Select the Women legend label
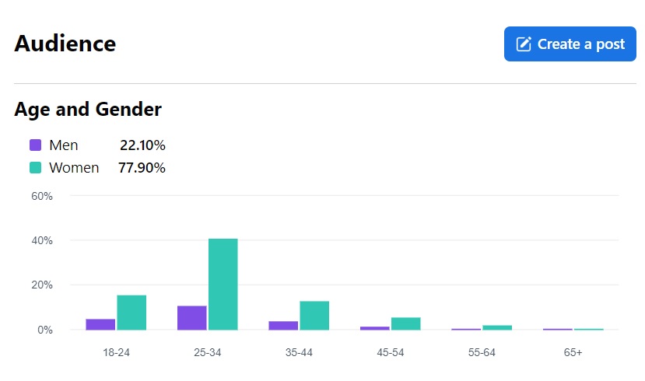The height and width of the screenshot is (381, 645). (x=74, y=167)
